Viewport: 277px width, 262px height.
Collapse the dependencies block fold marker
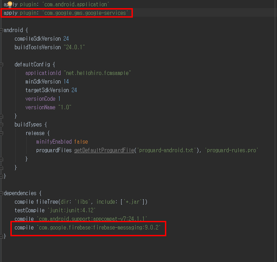pyautogui.click(x=1, y=193)
